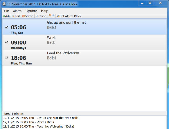This screenshot has width=169, height=129.
Task: Clone the selected alarm from the toolbar
Action: [41, 16]
